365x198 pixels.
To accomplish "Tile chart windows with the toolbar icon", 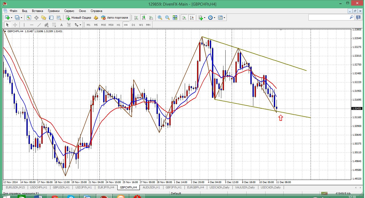I will (175, 18).
